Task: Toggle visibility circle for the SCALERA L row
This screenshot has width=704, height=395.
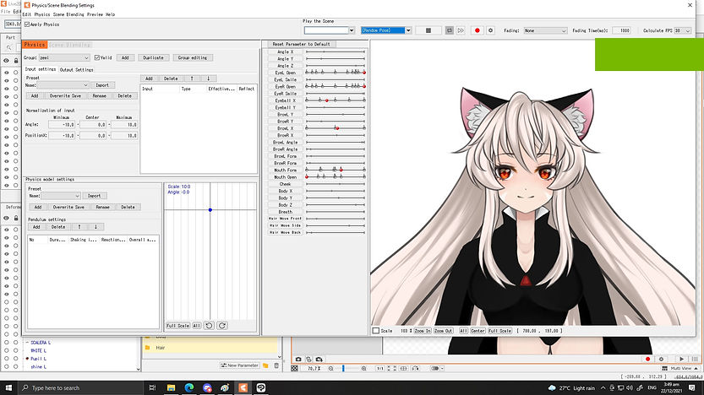Action: (x=6, y=343)
